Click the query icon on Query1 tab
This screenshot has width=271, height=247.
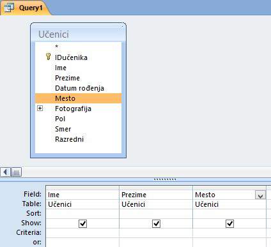tap(9, 8)
